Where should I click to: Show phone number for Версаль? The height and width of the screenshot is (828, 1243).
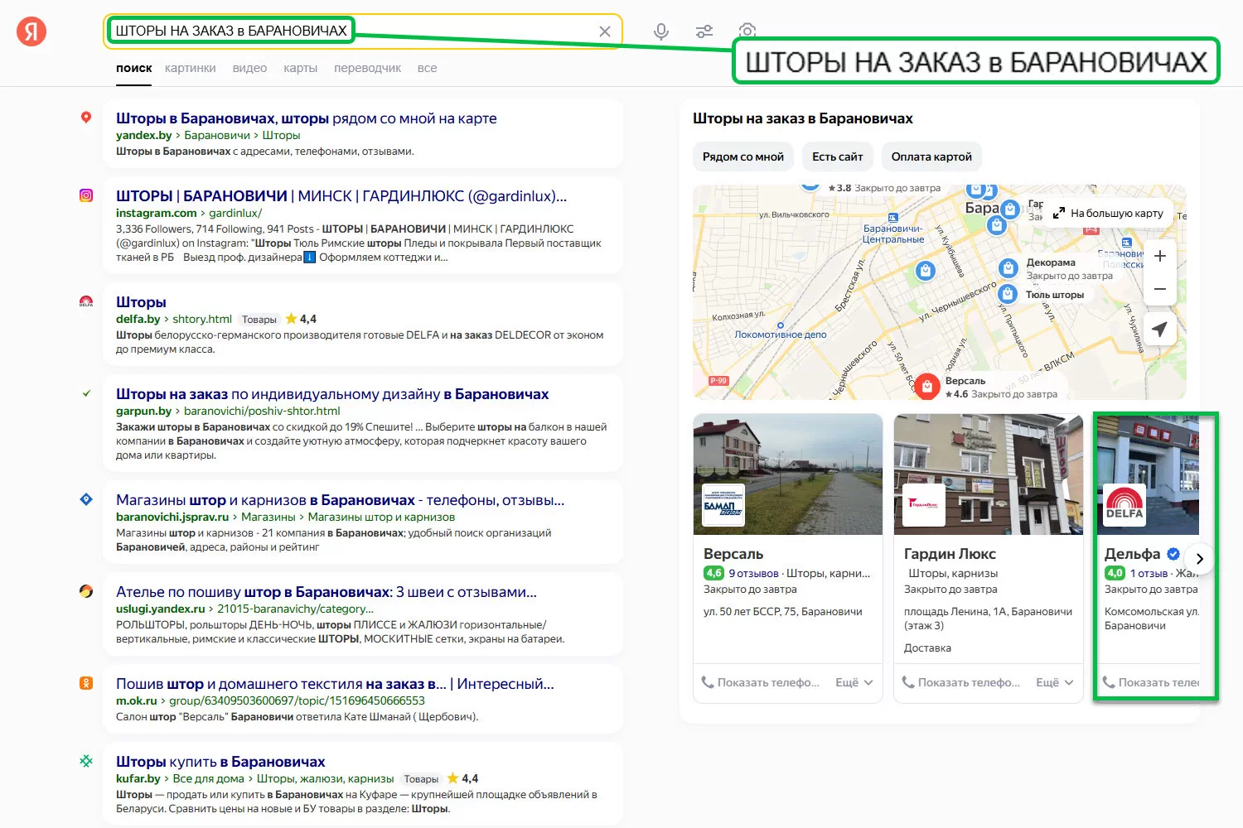click(x=761, y=682)
